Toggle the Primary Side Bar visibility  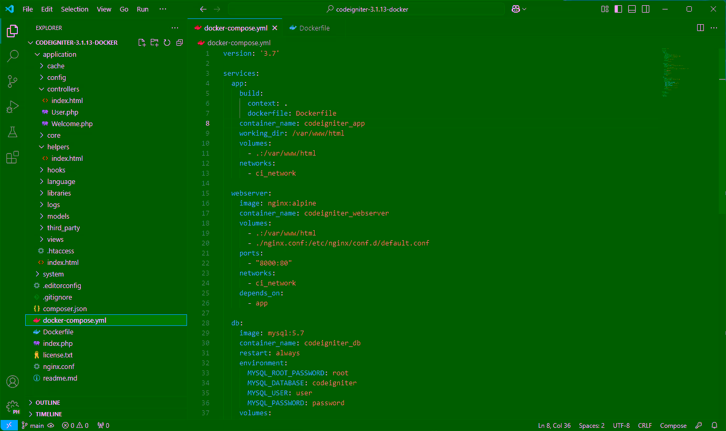[x=618, y=9]
